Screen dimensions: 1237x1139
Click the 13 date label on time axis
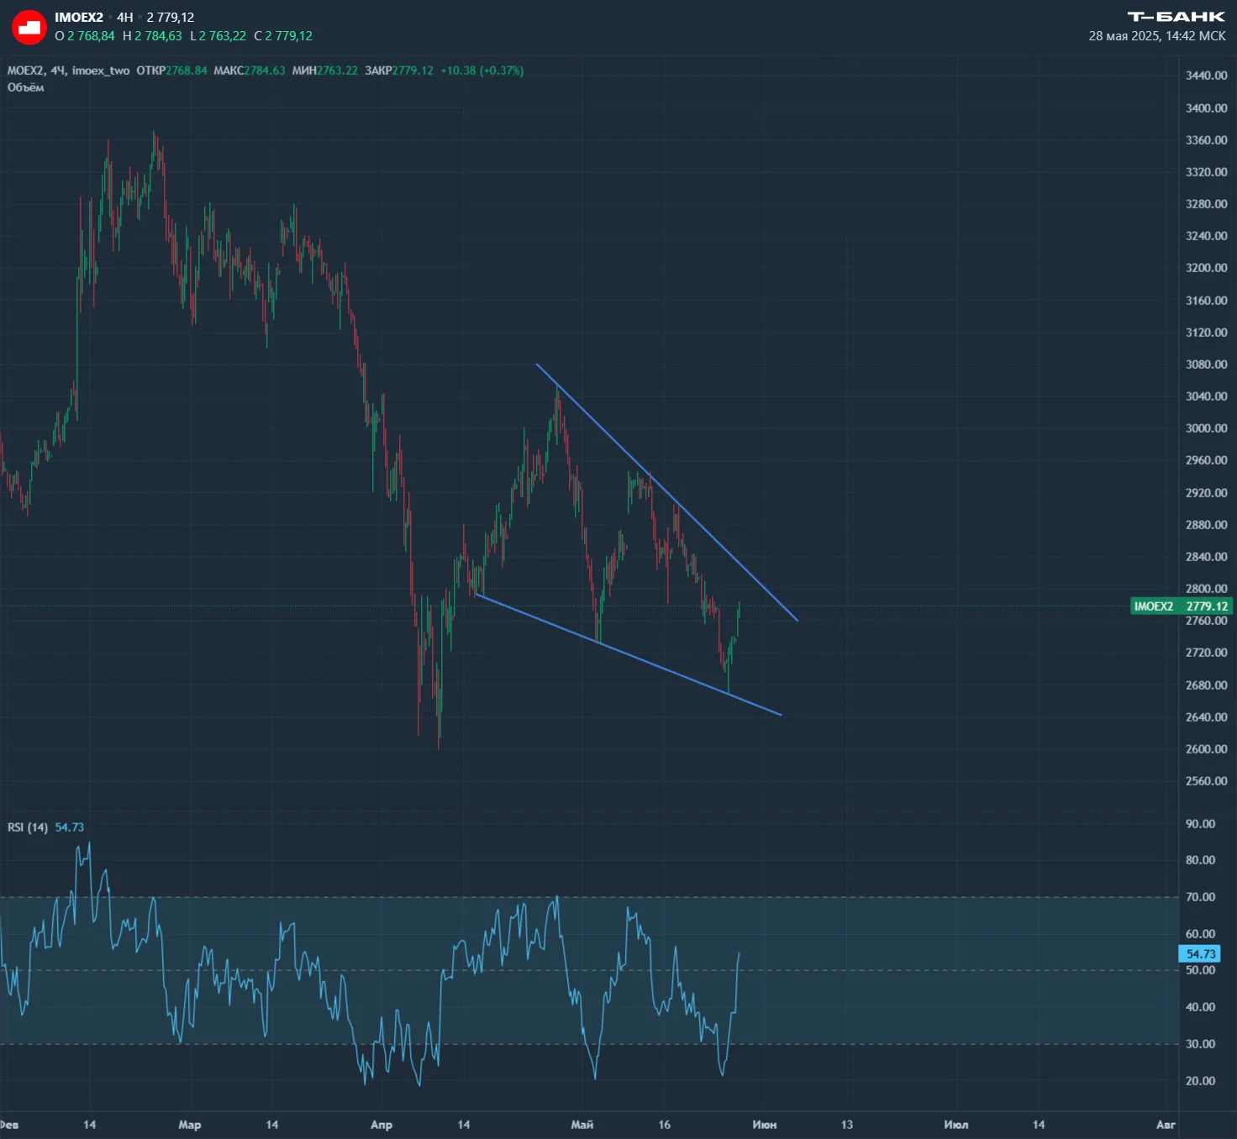click(x=847, y=1125)
